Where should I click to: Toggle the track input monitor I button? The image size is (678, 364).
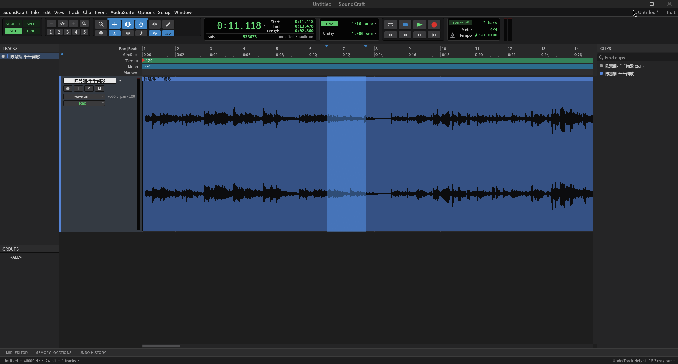click(78, 89)
